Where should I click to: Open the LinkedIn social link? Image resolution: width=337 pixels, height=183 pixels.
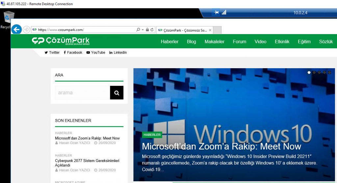tap(118, 52)
